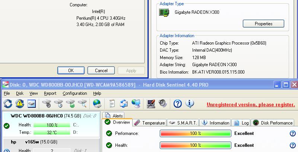Select the WDC WD800BB-00JHC0 disk entry
This screenshot has height=152, width=298.
point(50,124)
